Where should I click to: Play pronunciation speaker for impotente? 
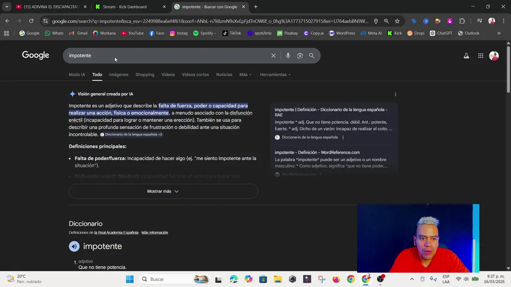74,246
